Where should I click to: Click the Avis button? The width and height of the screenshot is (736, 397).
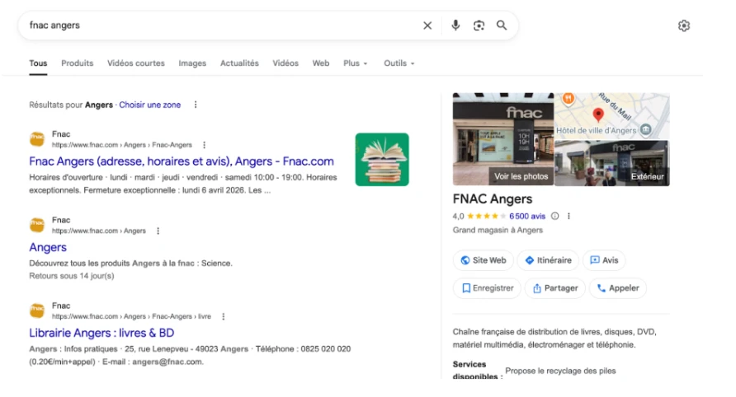604,260
